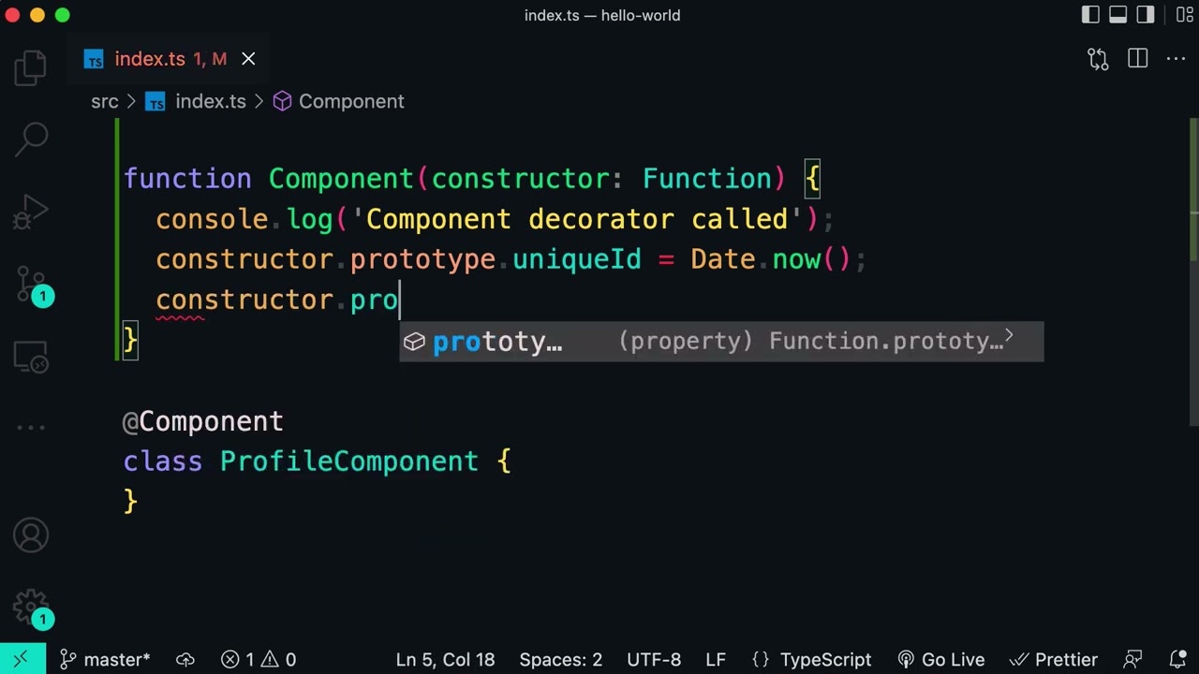
Task: Open More Actions ellipsis in editor toolbar
Action: pyautogui.click(x=1177, y=59)
